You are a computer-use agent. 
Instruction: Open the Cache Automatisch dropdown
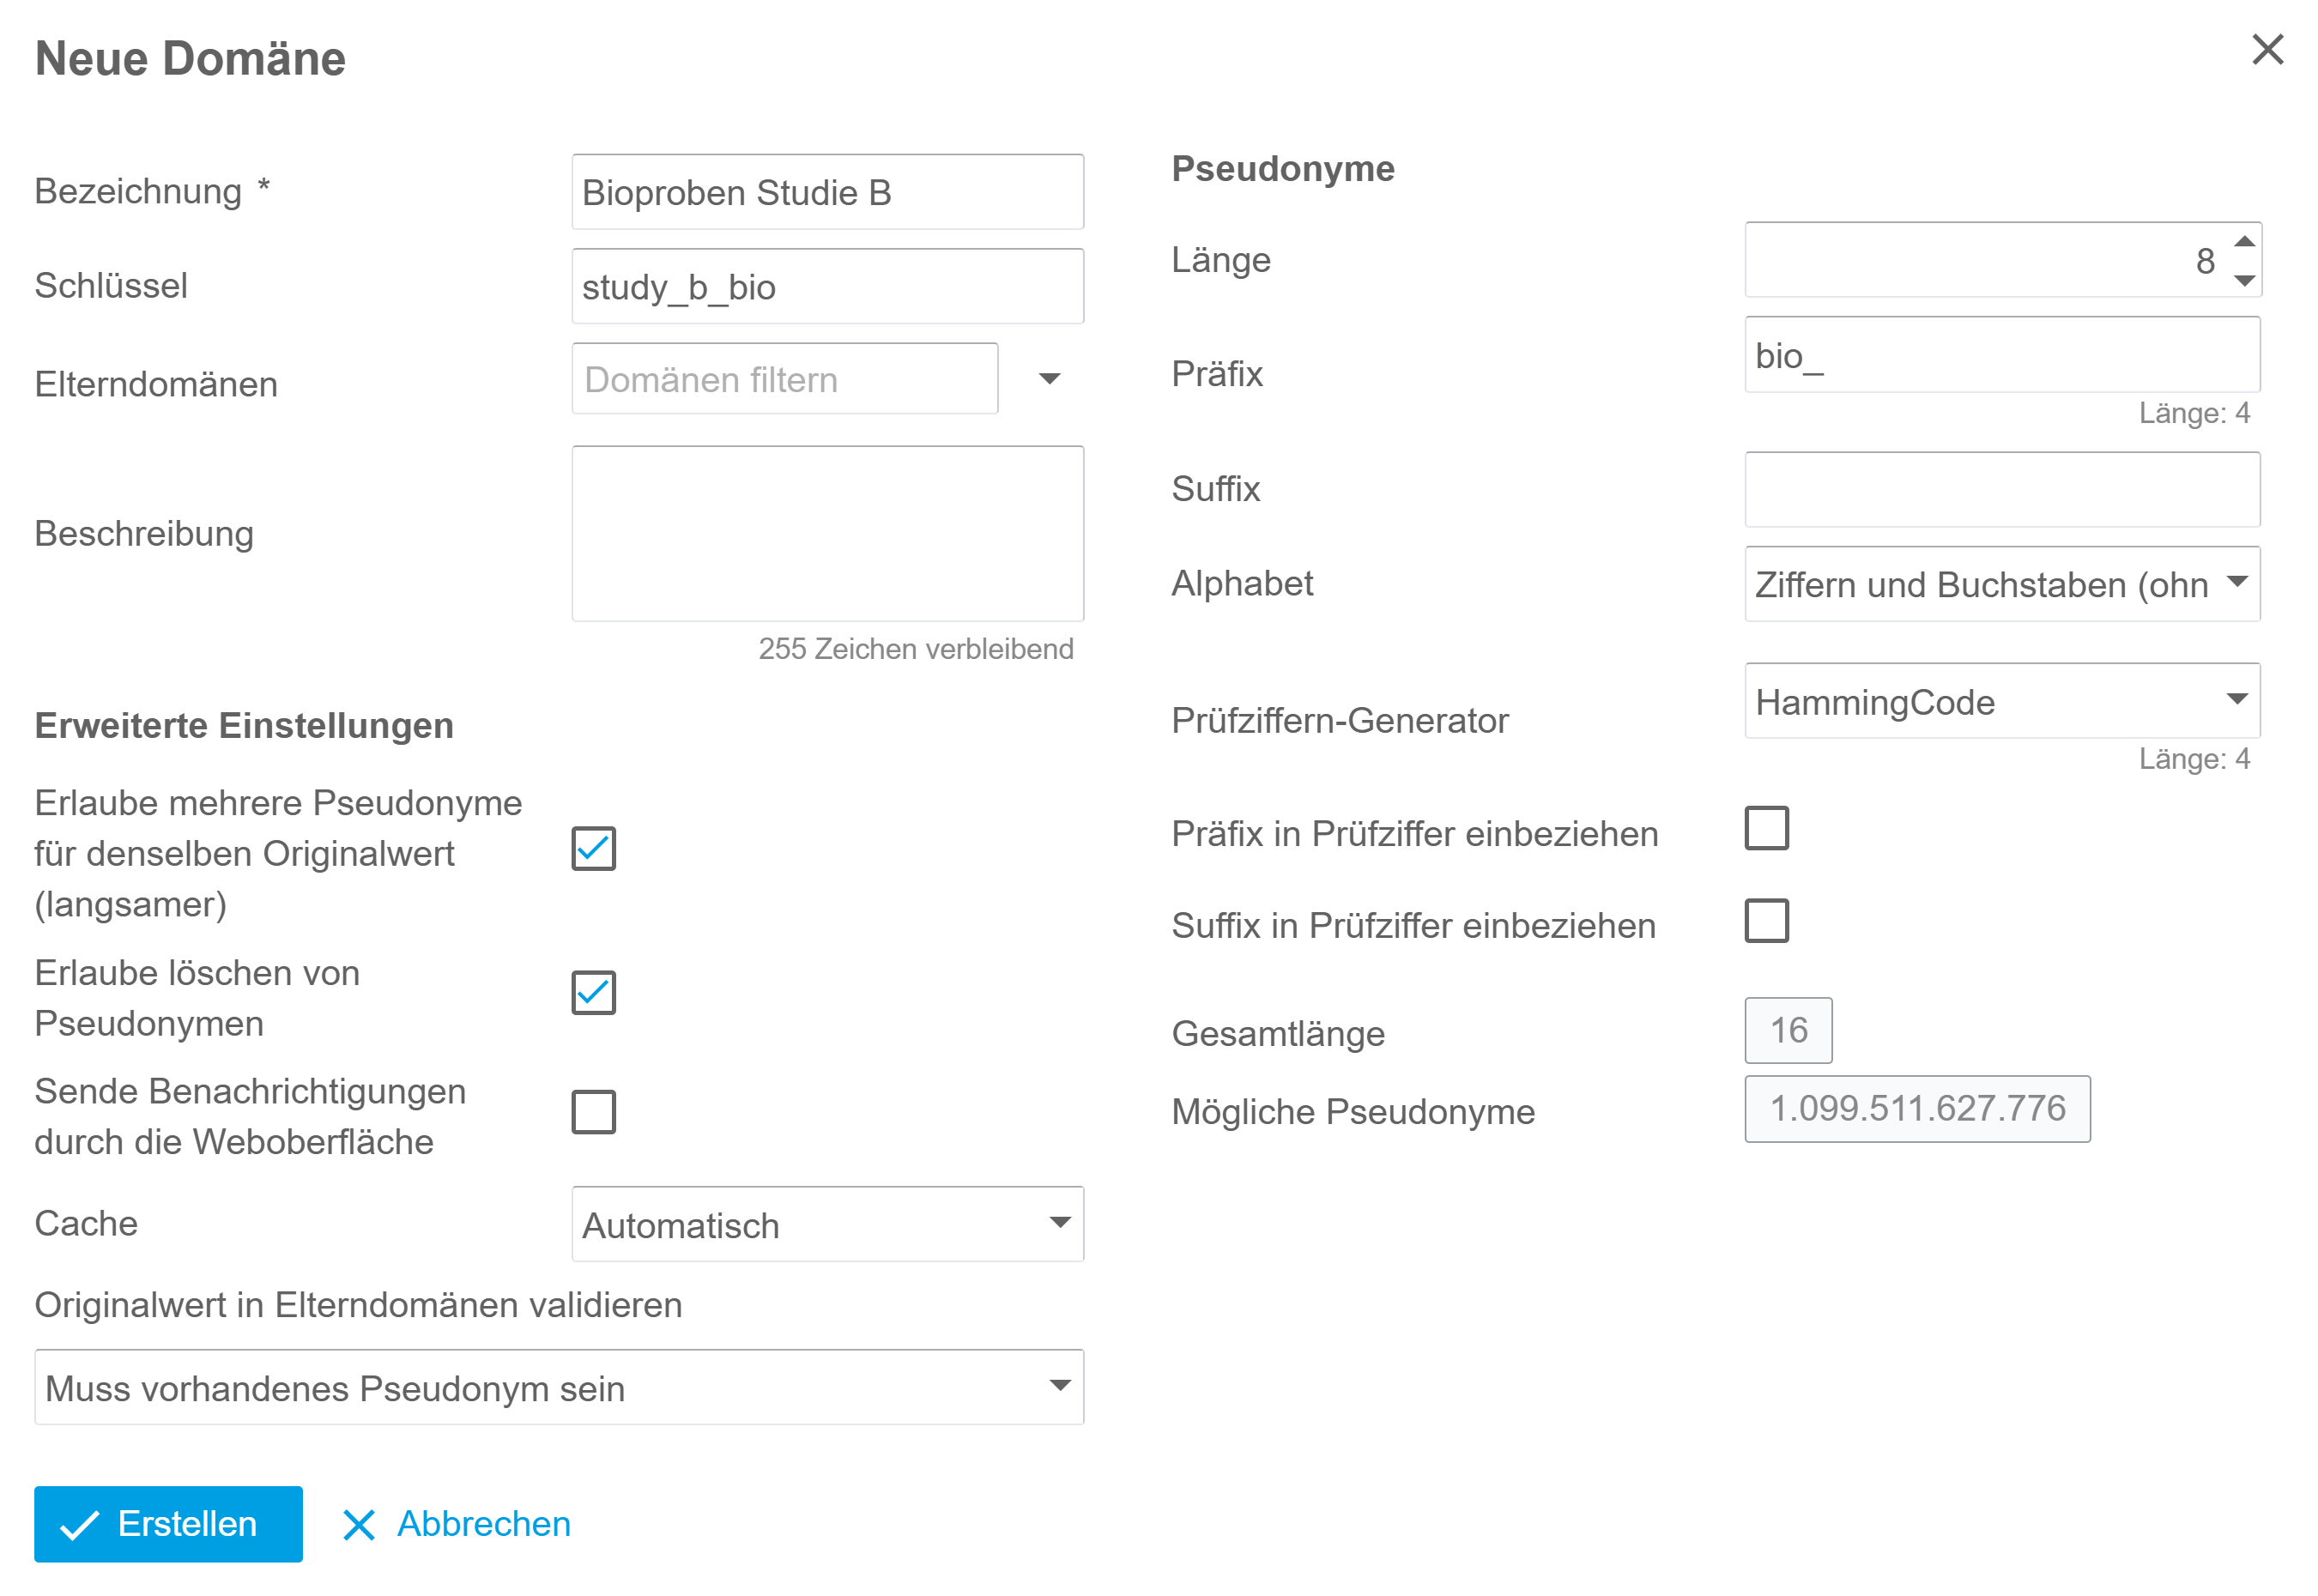(1060, 1223)
